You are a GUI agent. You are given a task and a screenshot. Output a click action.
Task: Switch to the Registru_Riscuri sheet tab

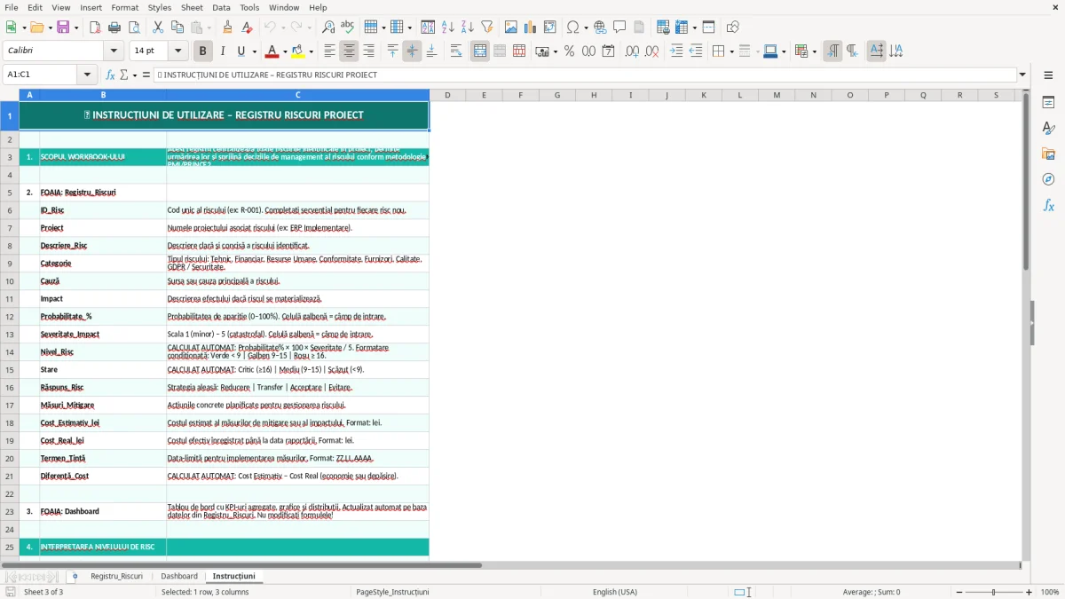(116, 576)
